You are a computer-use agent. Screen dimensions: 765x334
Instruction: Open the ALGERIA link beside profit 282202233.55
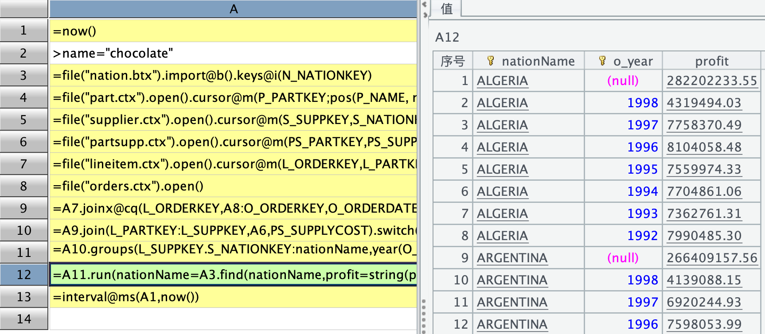502,81
